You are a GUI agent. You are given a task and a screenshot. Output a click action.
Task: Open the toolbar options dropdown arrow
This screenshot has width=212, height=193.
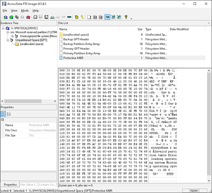(x=131, y=19)
